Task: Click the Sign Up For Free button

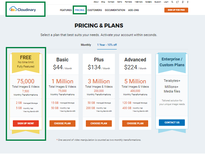Action: point(176,10)
